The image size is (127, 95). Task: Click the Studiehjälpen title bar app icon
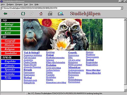coord(2,1)
